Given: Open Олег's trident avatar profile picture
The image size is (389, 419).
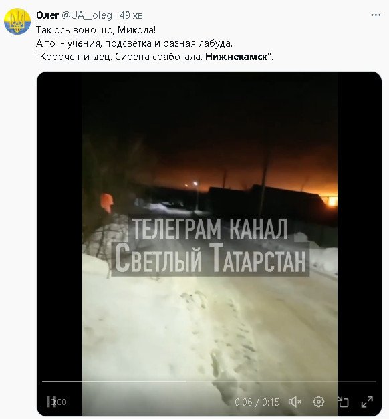Looking at the screenshot, I should click(x=17, y=21).
